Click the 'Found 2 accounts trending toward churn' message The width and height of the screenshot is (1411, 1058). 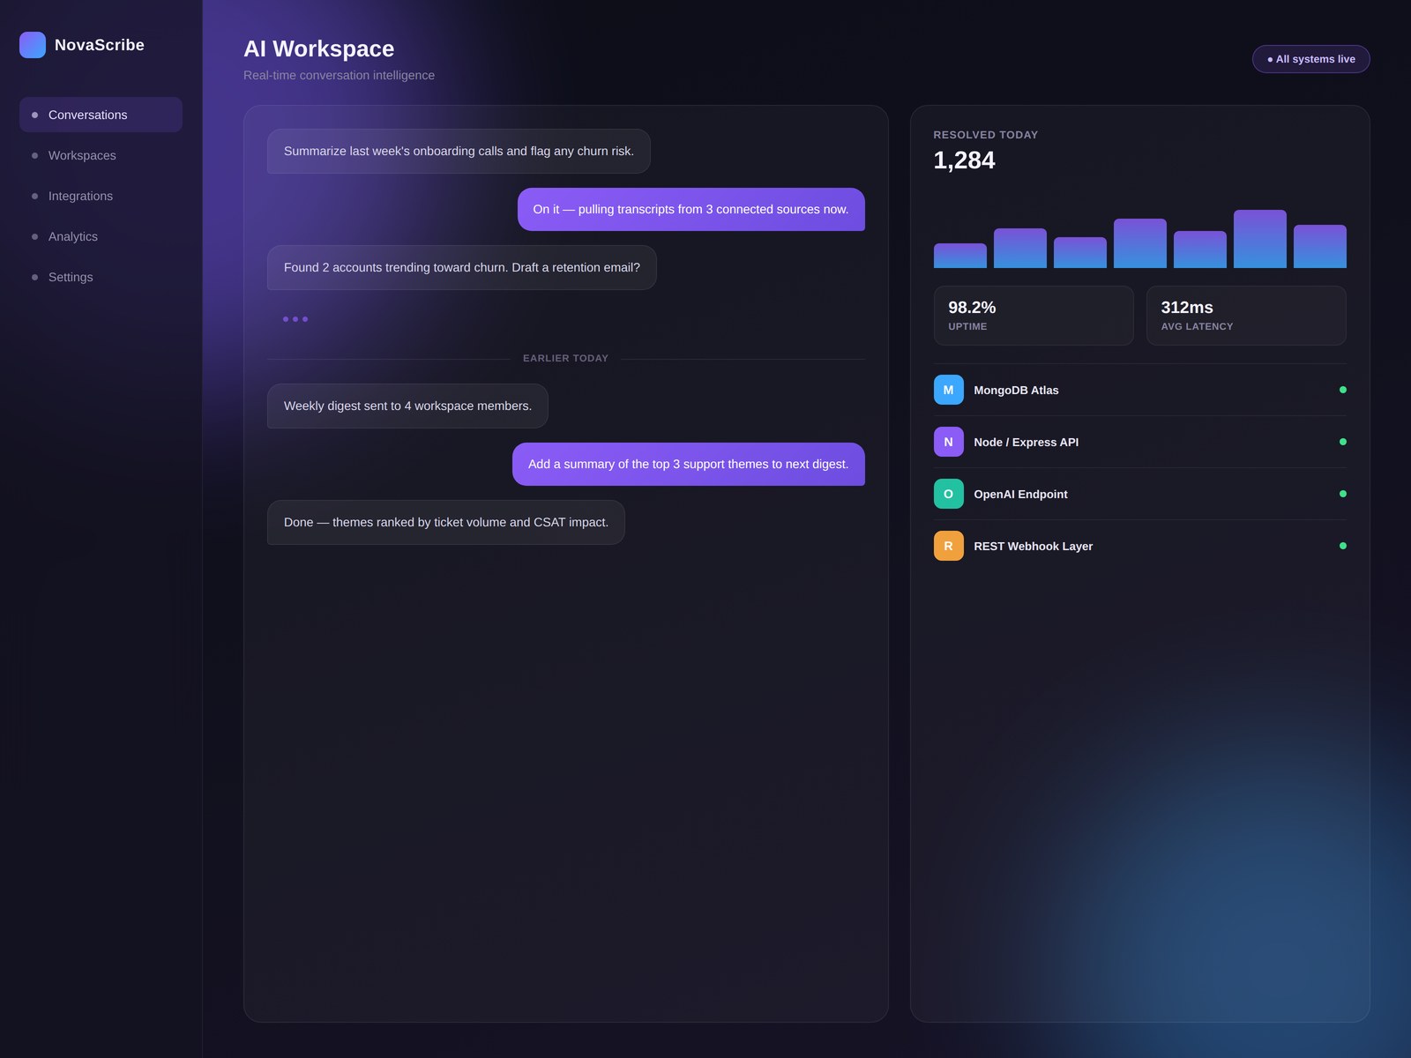click(x=462, y=268)
